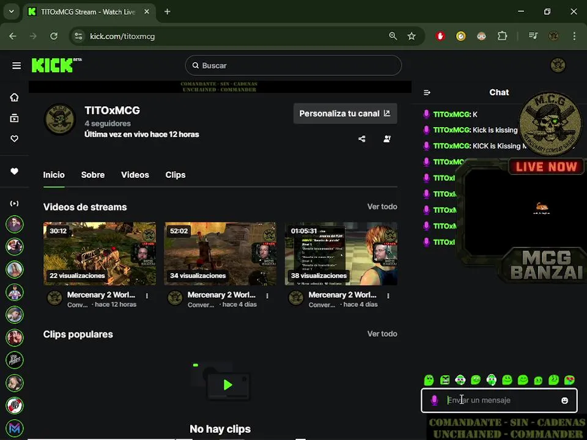Switch to the Videos tab
587x440 pixels.
(x=135, y=175)
